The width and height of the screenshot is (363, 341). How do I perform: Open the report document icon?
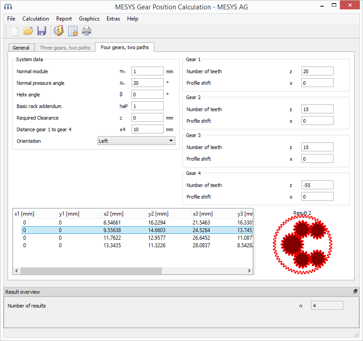click(73, 31)
